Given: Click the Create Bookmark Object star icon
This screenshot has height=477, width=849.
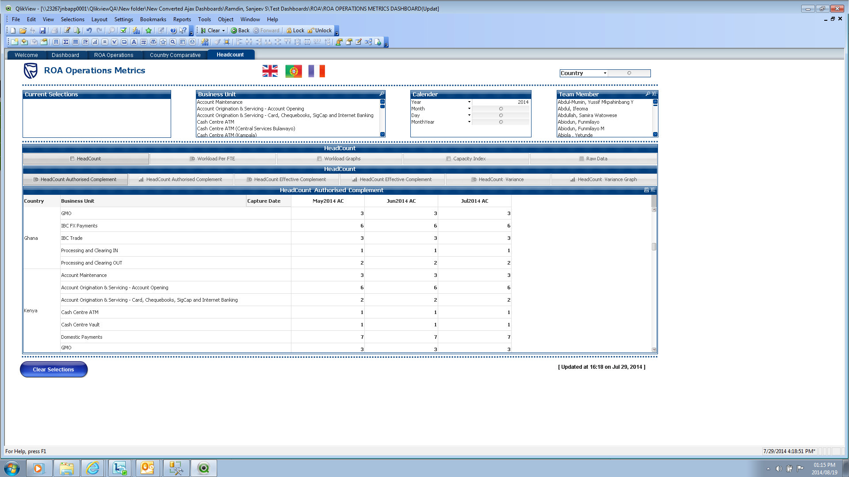Looking at the screenshot, I should click(163, 42).
